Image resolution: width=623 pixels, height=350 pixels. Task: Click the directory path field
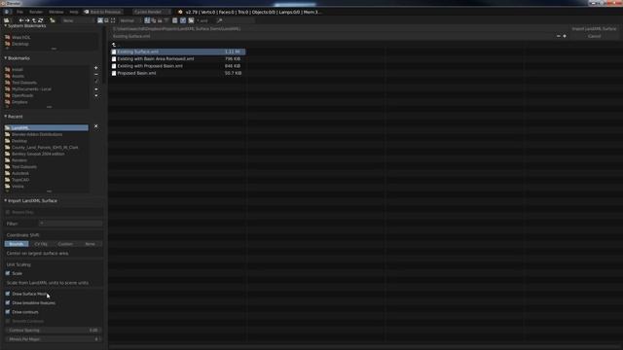pos(340,28)
